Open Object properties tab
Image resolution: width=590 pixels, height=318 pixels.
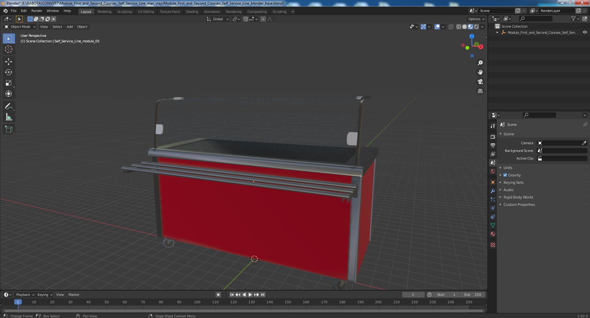(493, 182)
